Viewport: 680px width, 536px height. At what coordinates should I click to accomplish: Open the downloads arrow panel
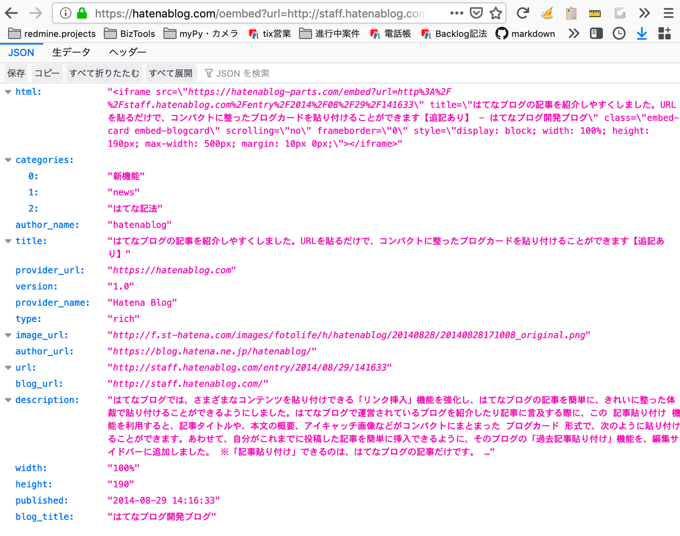coord(641,33)
